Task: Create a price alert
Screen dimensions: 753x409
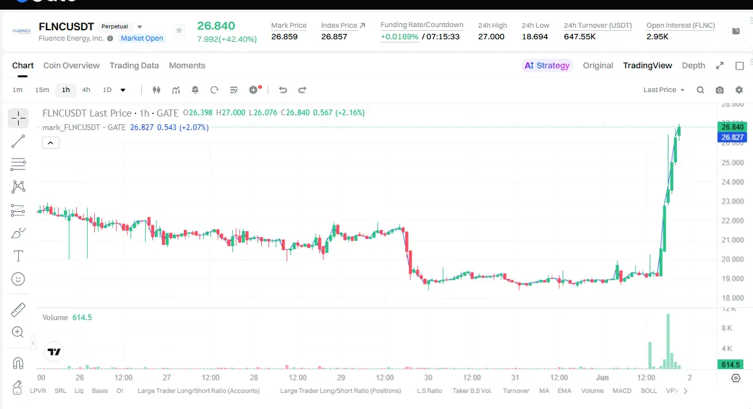Action: 195,90
